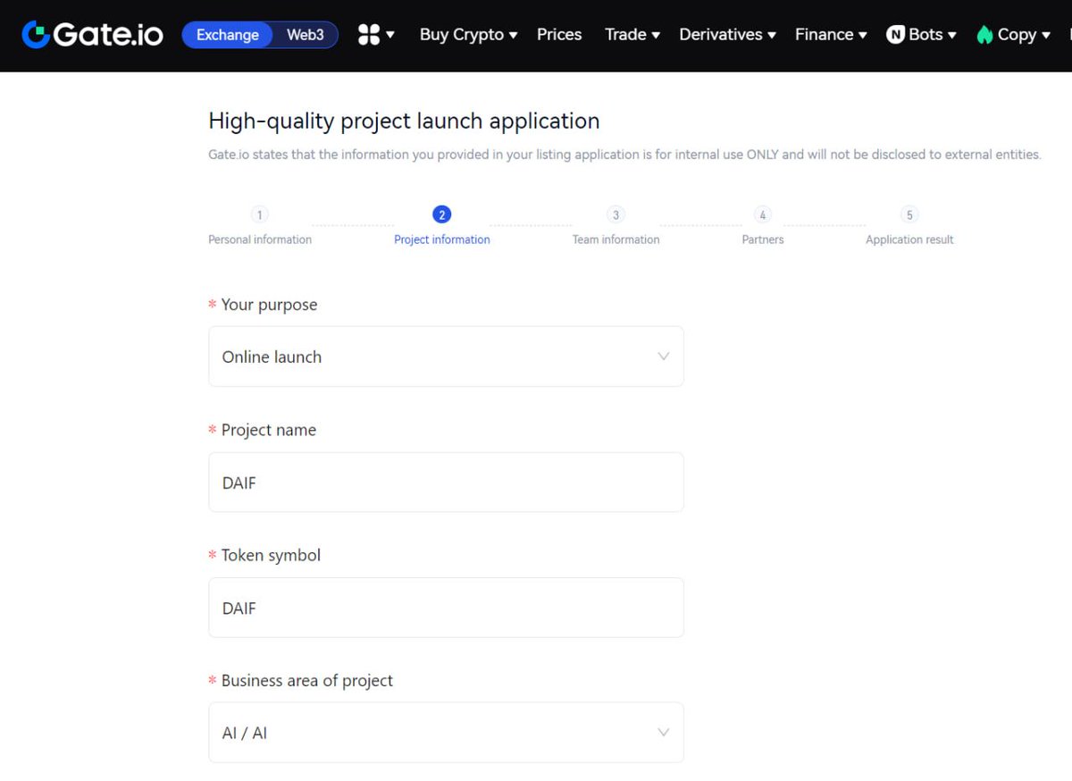Click the Your purpose label
This screenshot has height=781, width=1072.
[x=269, y=305]
